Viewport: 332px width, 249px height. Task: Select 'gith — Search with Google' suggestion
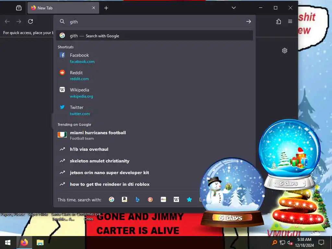pyautogui.click(x=155, y=36)
